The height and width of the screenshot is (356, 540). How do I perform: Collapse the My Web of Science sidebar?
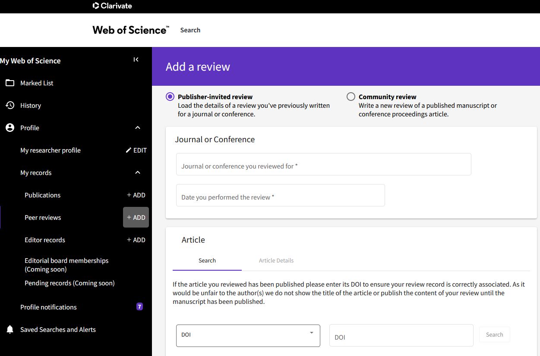(x=136, y=59)
